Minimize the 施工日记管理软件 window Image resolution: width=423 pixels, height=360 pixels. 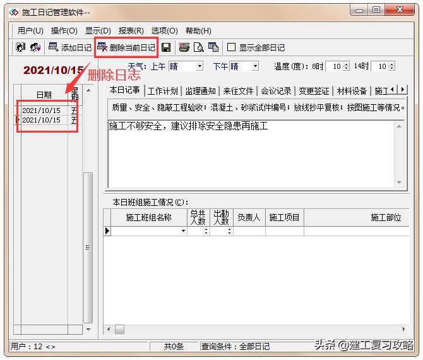click(359, 11)
